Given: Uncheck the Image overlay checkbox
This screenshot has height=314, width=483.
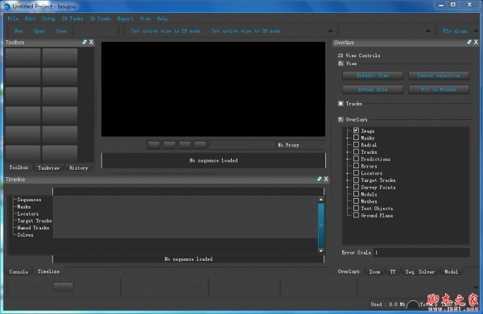Looking at the screenshot, I should click(x=356, y=130).
